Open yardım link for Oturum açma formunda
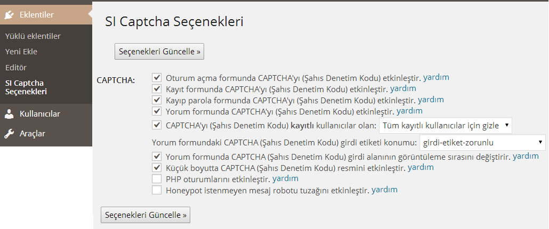Image resolution: width=549 pixels, height=229 pixels. tap(437, 77)
